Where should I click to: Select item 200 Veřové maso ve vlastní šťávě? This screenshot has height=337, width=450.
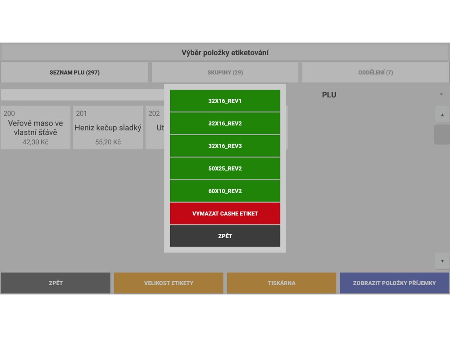point(36,127)
